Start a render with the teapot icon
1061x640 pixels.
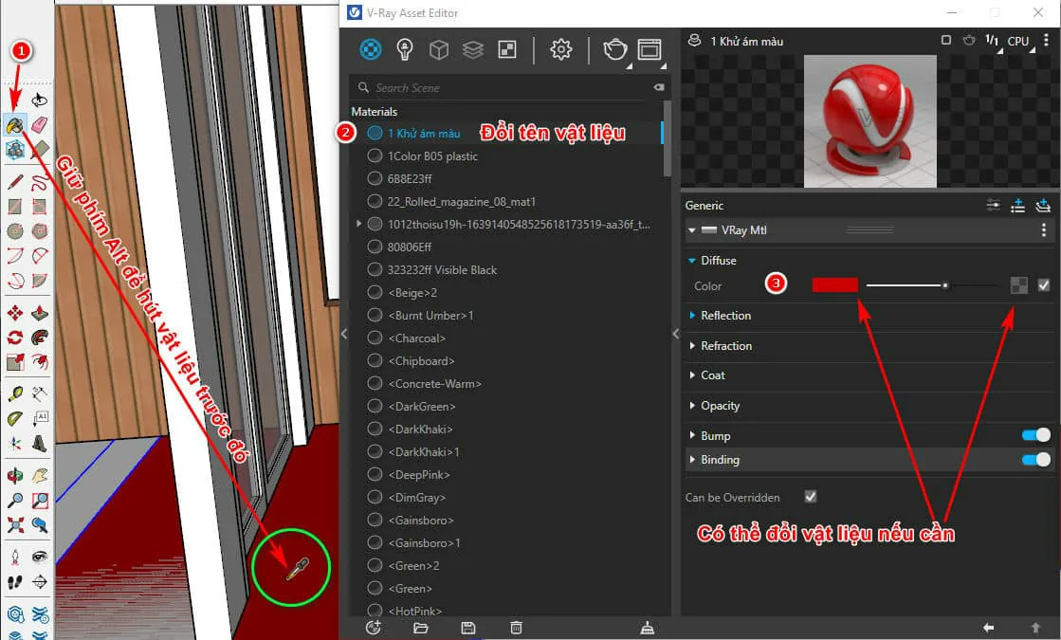point(614,49)
